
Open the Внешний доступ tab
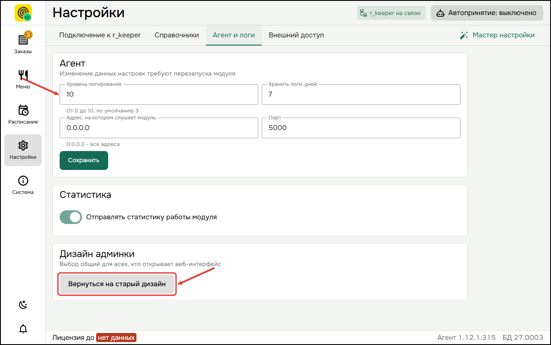(297, 35)
